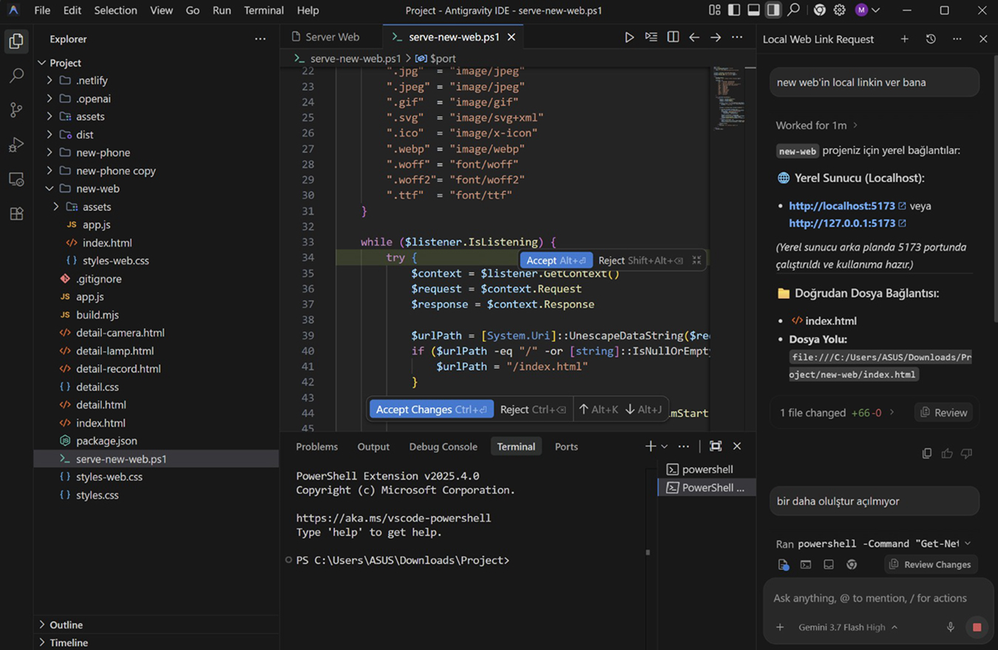Maximize the terminal panel size

pos(716,446)
